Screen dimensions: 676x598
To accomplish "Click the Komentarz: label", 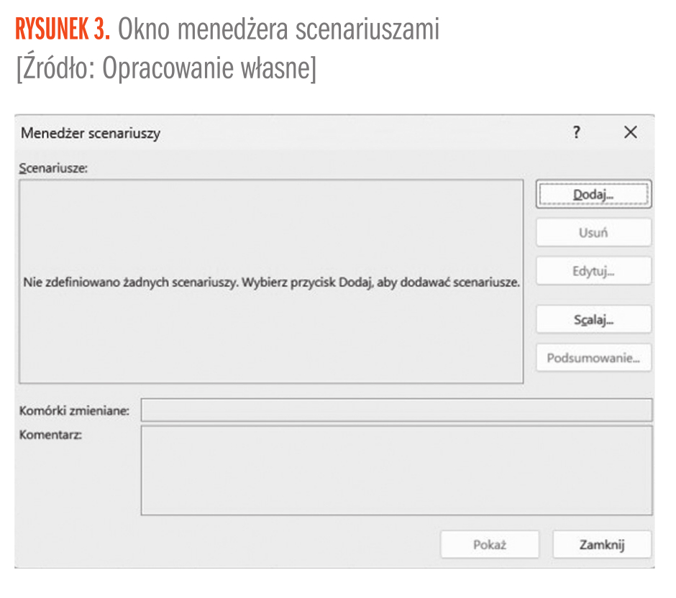I will [x=50, y=435].
